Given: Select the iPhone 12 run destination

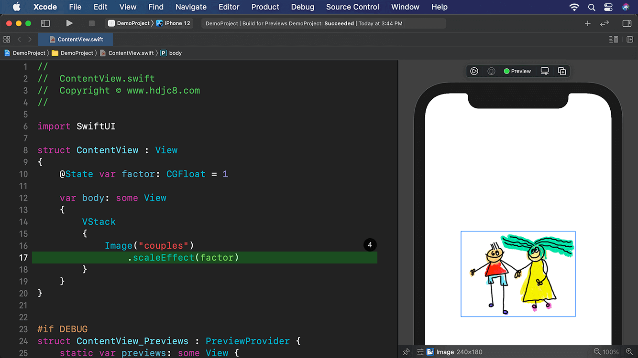Looking at the screenshot, I should point(173,23).
